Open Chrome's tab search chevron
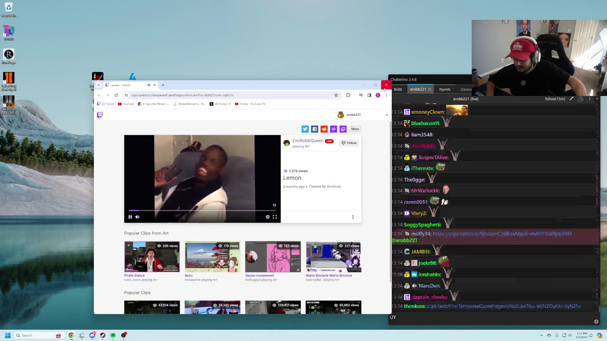607x341 pixels. click(98, 85)
